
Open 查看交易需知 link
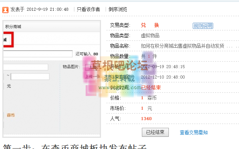pos(194,132)
